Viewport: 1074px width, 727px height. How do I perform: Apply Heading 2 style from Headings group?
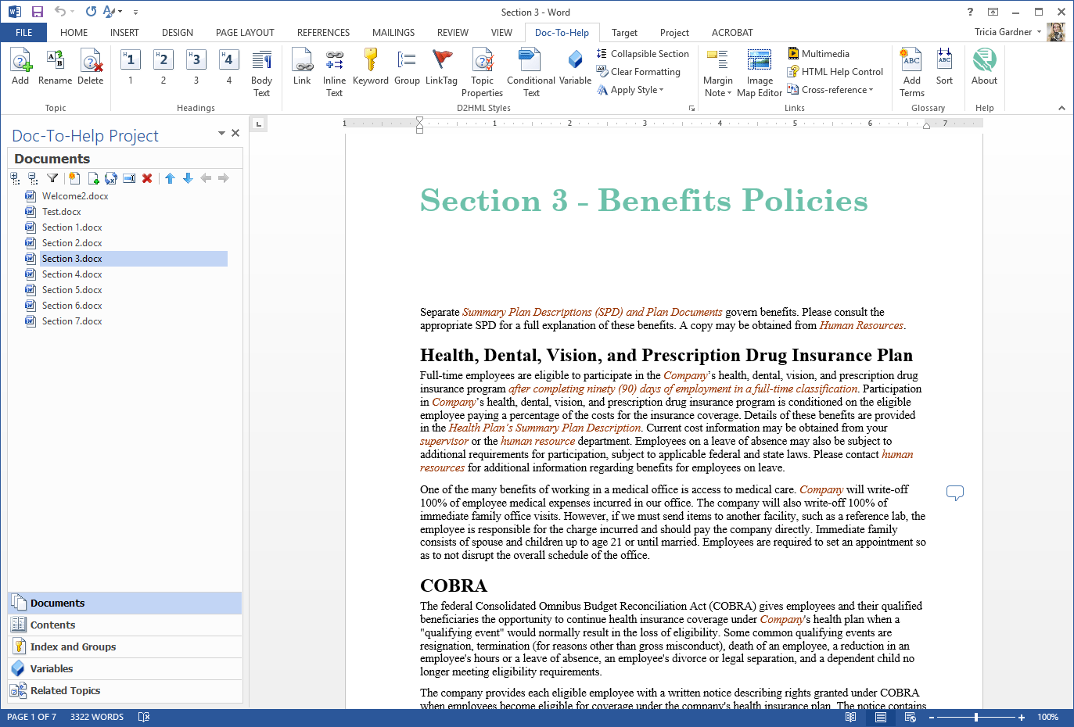(163, 67)
